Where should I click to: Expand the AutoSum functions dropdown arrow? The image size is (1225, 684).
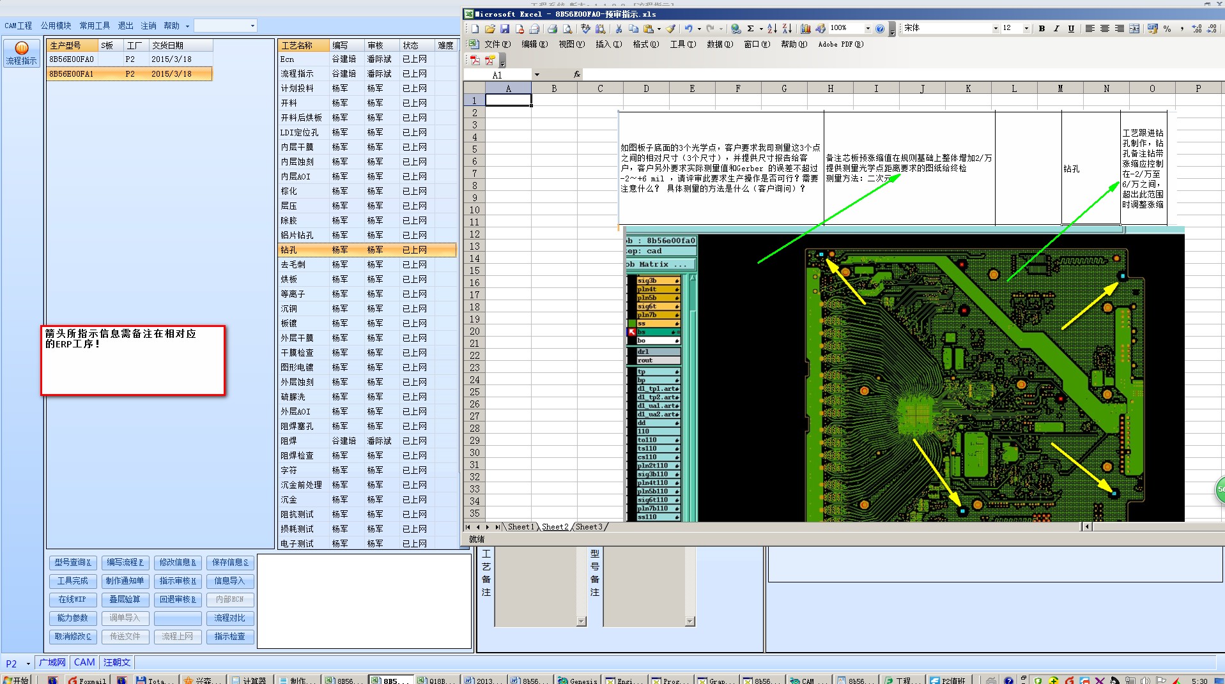[x=761, y=29]
